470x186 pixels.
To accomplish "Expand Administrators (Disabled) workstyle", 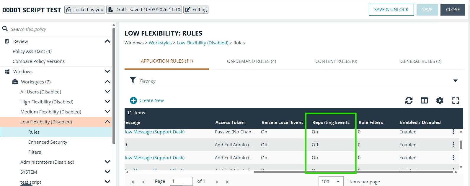I will [x=107, y=162].
